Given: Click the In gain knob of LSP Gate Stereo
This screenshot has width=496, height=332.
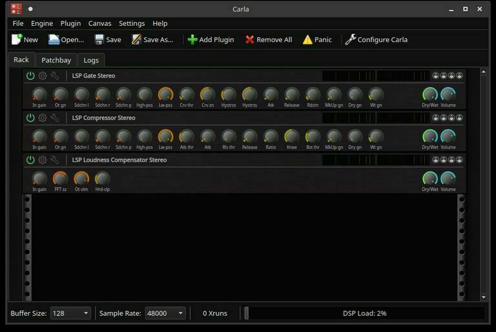Looking at the screenshot, I should (39, 94).
